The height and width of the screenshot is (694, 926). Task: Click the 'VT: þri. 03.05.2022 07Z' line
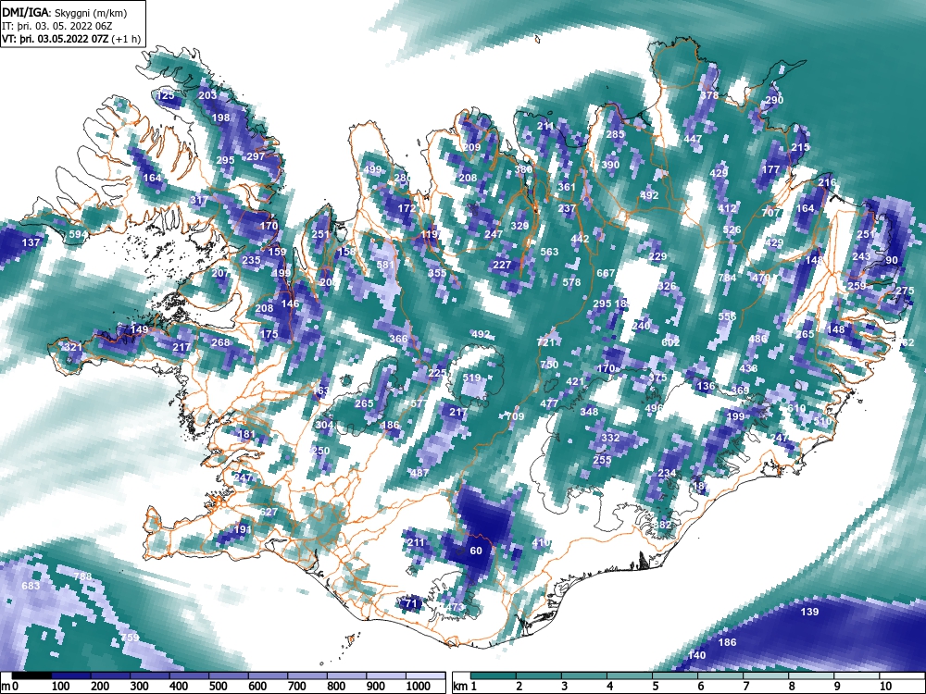[x=56, y=40]
